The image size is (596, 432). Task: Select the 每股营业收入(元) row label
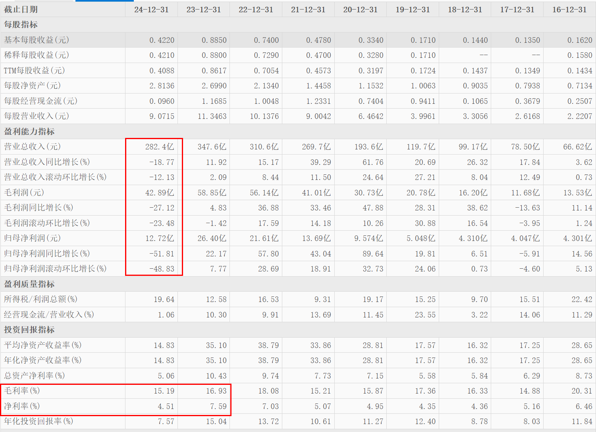pyautogui.click(x=37, y=116)
